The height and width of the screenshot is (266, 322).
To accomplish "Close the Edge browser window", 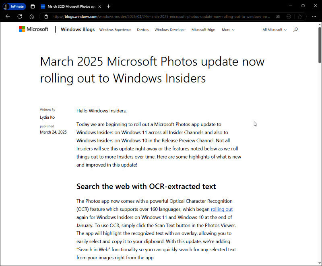I will pos(316,6).
